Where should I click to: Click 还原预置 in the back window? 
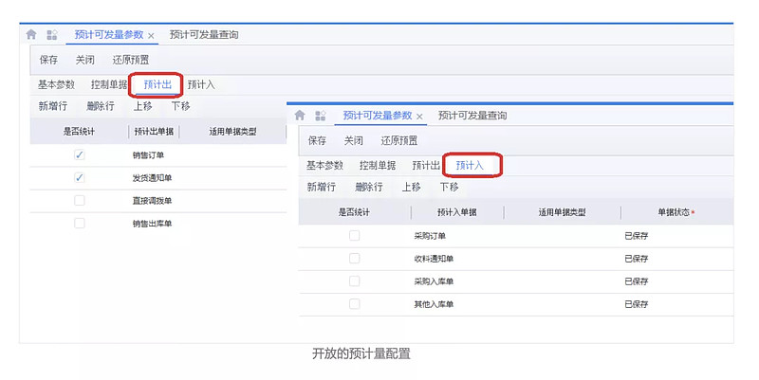131,60
